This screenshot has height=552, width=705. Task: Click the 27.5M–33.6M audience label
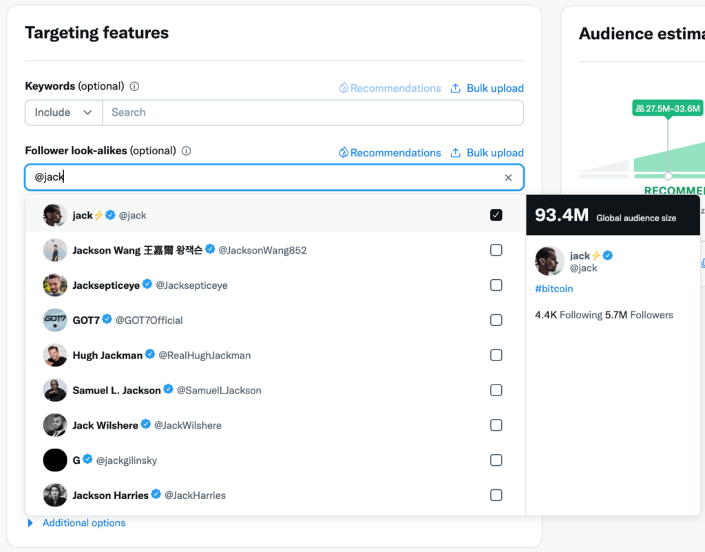pyautogui.click(x=668, y=108)
